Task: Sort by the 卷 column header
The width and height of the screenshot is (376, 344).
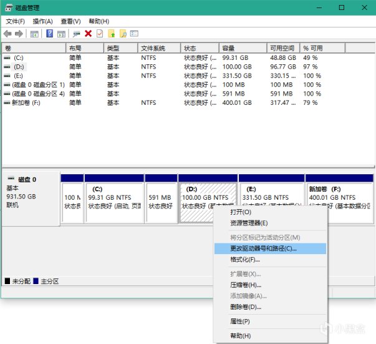Action: pos(34,48)
